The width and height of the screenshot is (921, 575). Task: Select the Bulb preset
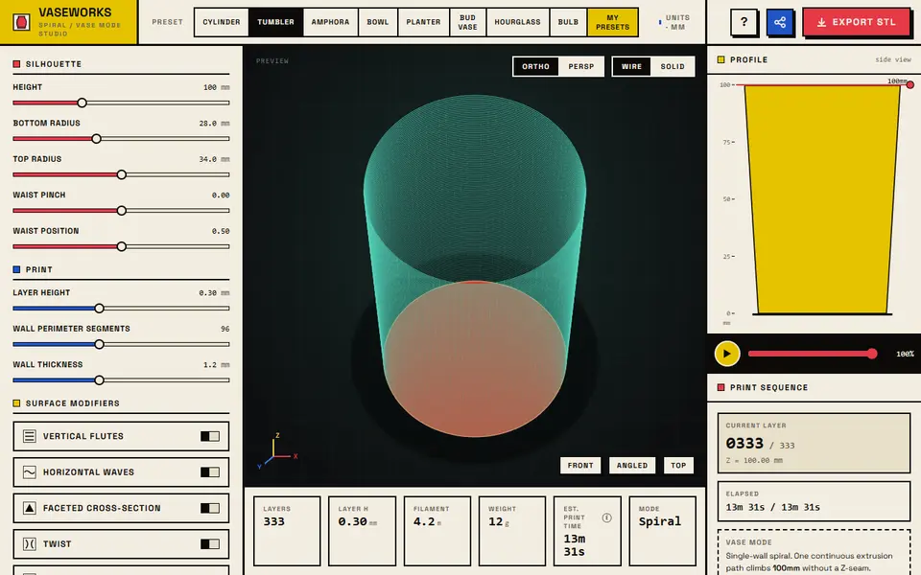[x=568, y=22]
